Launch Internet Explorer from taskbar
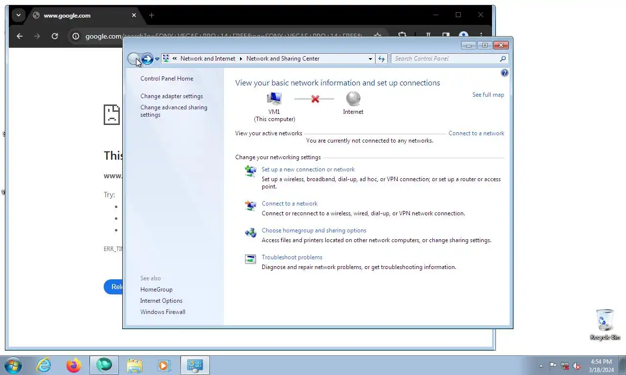The width and height of the screenshot is (626, 375). [x=44, y=365]
